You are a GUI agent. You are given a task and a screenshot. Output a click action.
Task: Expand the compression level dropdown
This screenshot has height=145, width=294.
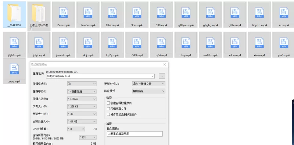point(82,92)
